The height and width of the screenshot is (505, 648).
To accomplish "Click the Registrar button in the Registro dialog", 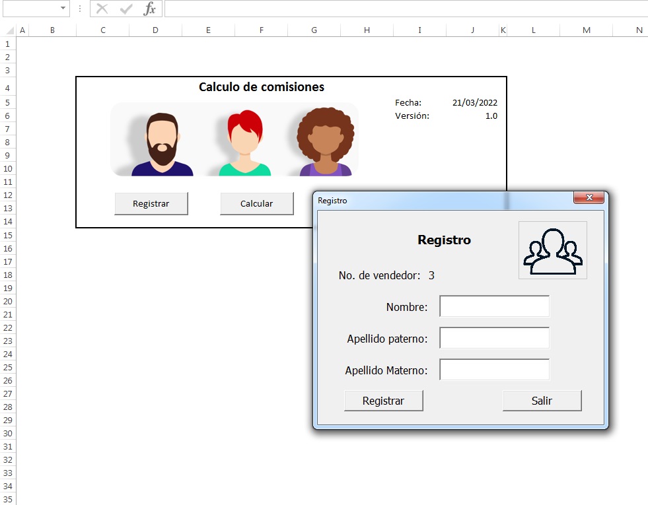I will pos(384,401).
